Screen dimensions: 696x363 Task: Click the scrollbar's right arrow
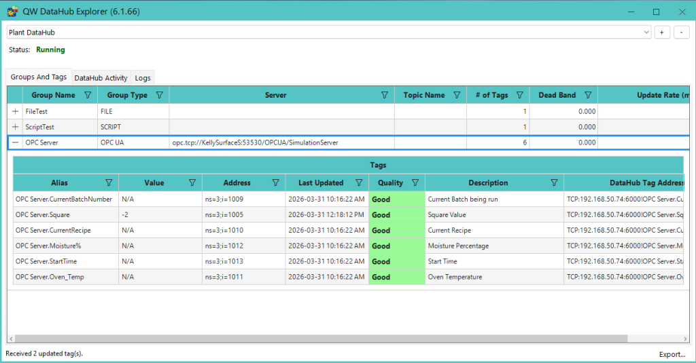pyautogui.click(x=685, y=339)
